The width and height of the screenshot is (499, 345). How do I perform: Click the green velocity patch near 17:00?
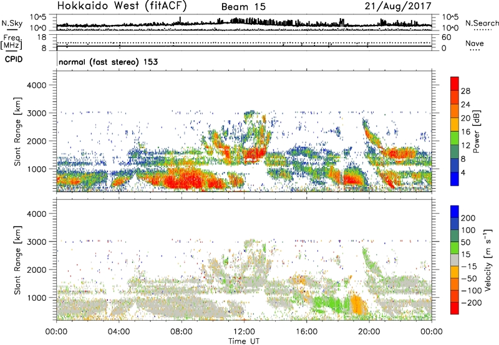point(328,305)
